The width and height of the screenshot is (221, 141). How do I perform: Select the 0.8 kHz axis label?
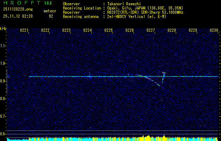coord(3,99)
